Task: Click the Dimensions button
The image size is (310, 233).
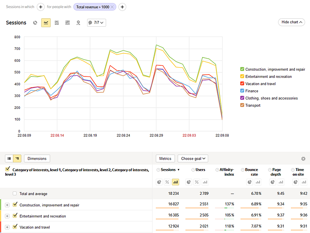Action: [37, 158]
